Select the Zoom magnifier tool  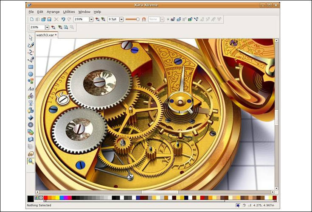pos(31,161)
